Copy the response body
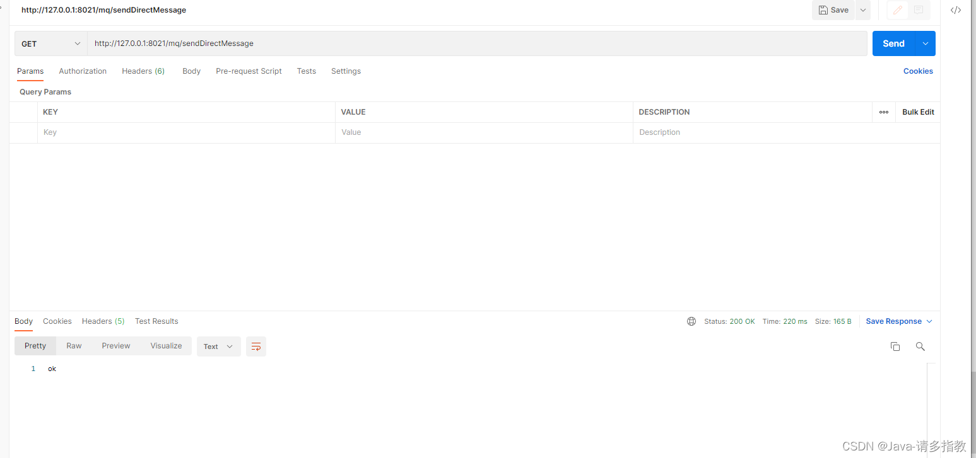Viewport: 976px width, 458px height. [x=895, y=346]
